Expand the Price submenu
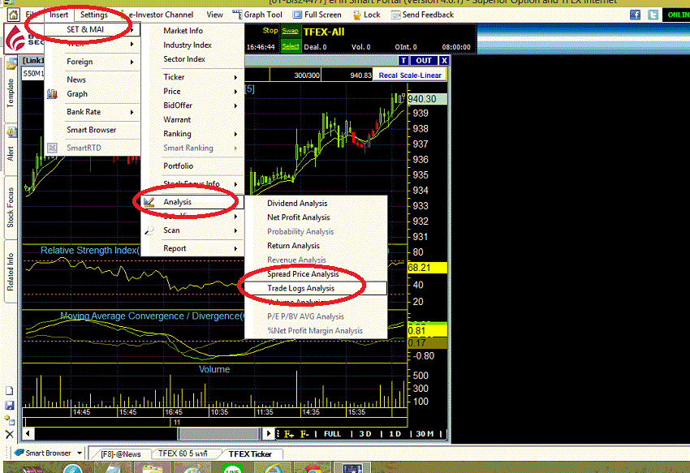The width and height of the screenshot is (690, 473). 192,91
